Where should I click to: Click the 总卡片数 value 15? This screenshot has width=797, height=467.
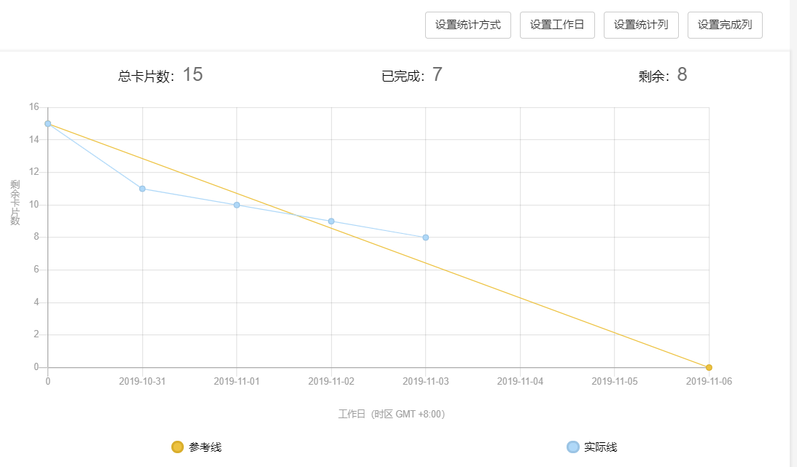(193, 74)
